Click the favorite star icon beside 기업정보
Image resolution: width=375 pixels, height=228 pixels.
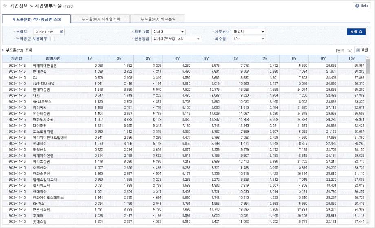(5, 6)
